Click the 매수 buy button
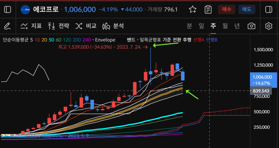This screenshot has width=279, height=148. click(227, 9)
